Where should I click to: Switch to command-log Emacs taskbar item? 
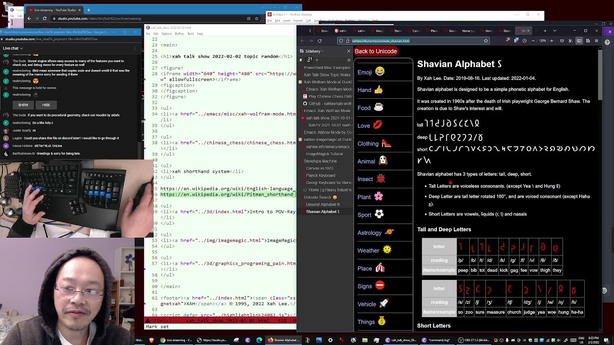pos(436,340)
